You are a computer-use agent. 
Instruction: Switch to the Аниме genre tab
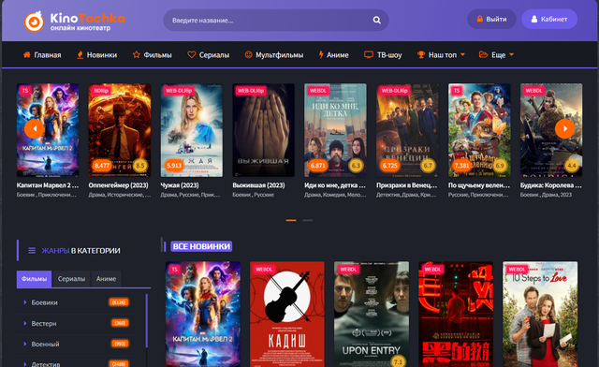(x=106, y=279)
